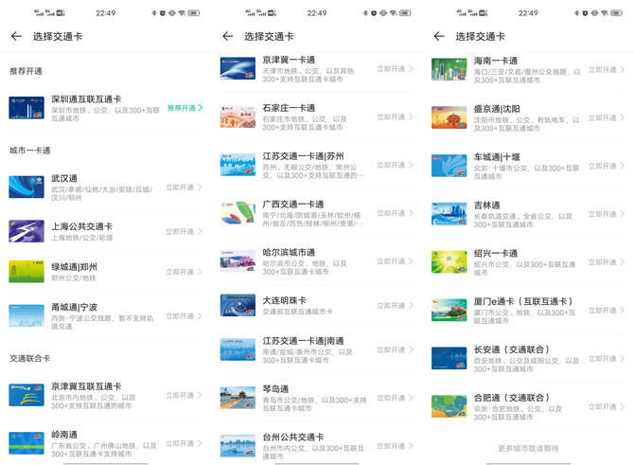Screen dimensions: 634x465
Task: Tap 立即开通 for 车城通|十堰
Action: tap(607, 166)
